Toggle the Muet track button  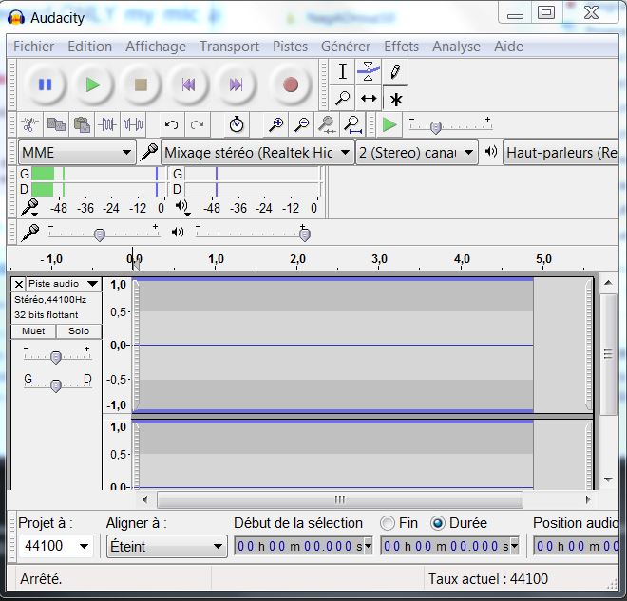[x=33, y=331]
